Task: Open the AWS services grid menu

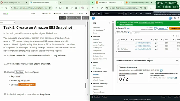Action: (99, 13)
